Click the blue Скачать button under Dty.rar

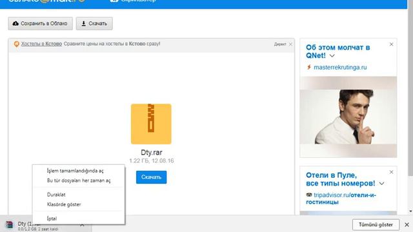point(151,177)
